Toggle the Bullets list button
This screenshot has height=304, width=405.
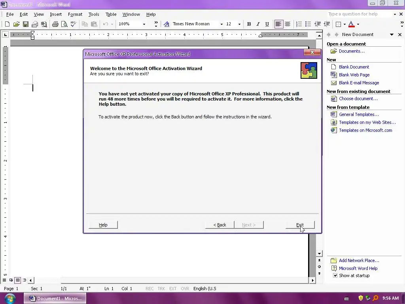[x=308, y=24]
